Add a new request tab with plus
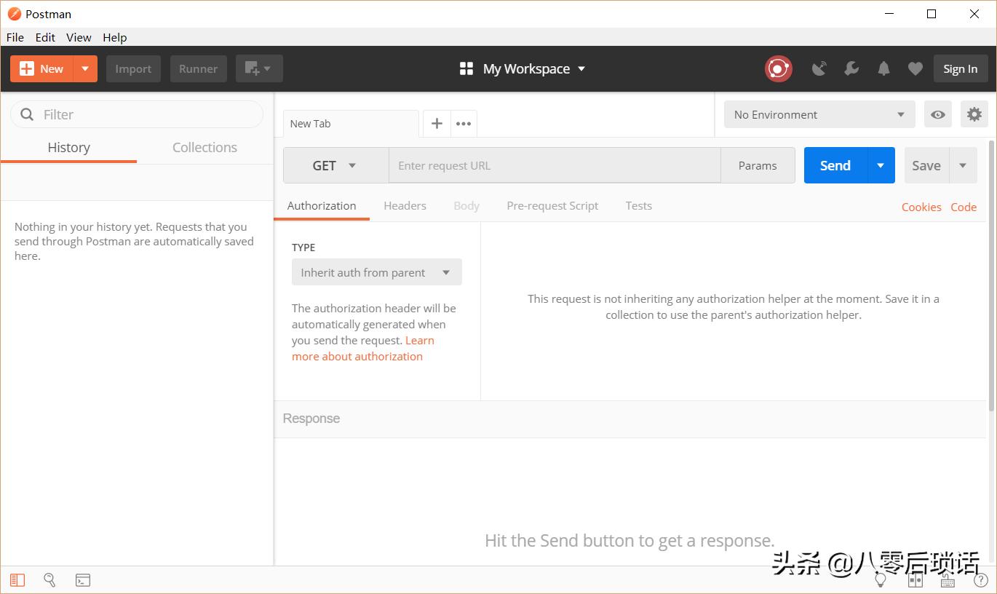The width and height of the screenshot is (997, 594). (437, 124)
